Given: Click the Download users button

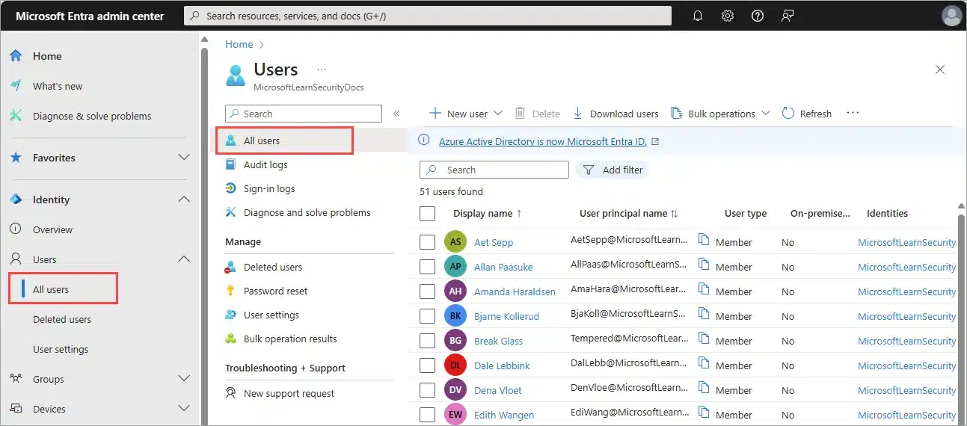Looking at the screenshot, I should pyautogui.click(x=615, y=114).
